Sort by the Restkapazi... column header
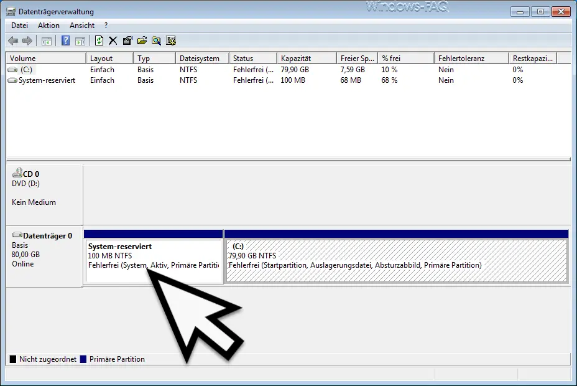The width and height of the screenshot is (577, 386). [x=533, y=58]
